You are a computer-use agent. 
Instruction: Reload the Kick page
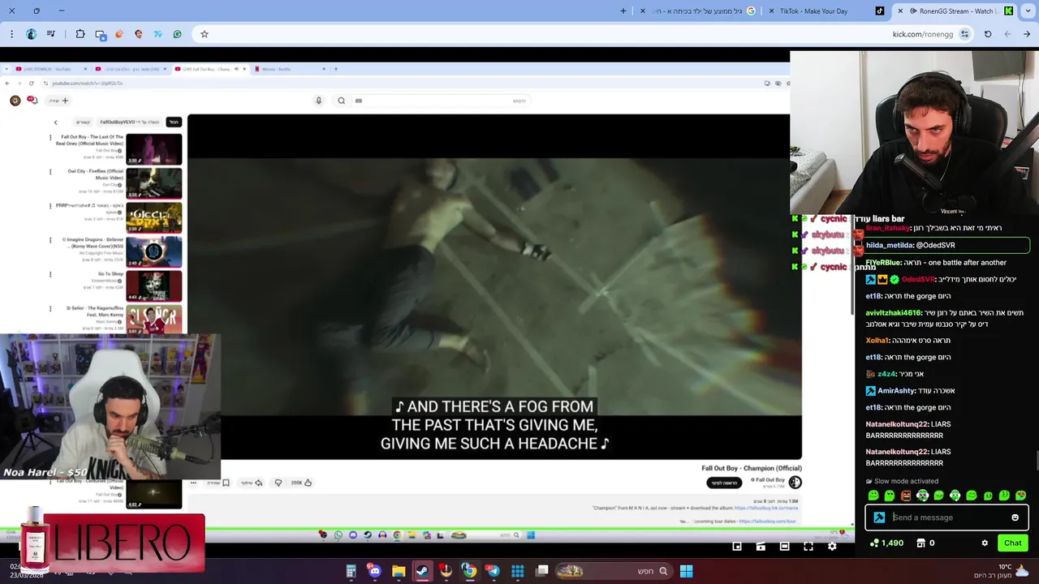988,34
